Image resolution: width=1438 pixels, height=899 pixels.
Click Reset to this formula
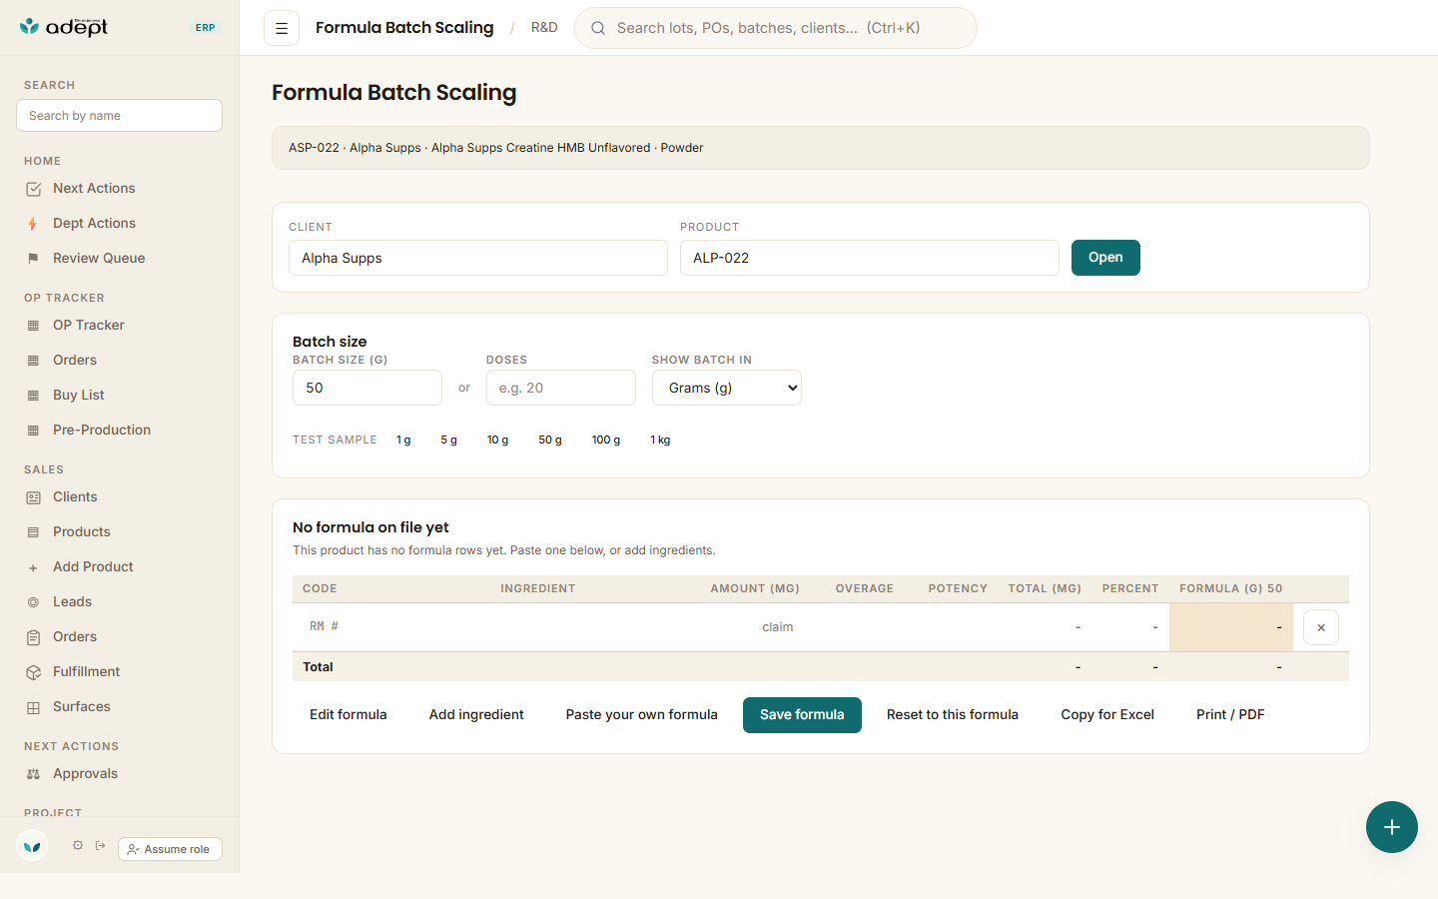pos(953,715)
